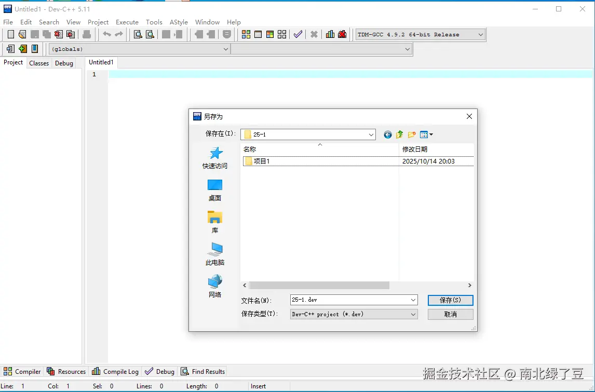Click the Rebuild All toolbar icon
Screen dimensions: 595x392
pos(282,35)
